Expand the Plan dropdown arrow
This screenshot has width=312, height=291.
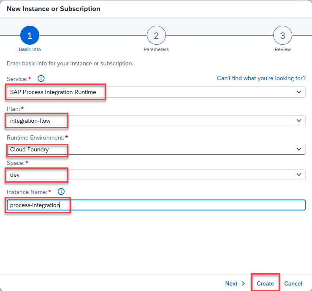[298, 121]
